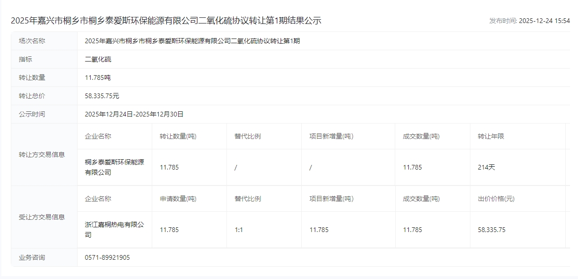The image size is (578, 279).
Task: Click the total price 58,335.75元
Action: pyautogui.click(x=102, y=96)
